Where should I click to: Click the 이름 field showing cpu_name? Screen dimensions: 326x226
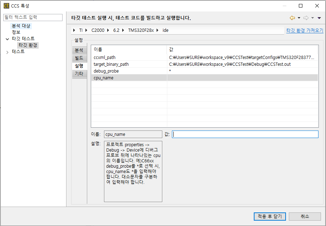133,134
